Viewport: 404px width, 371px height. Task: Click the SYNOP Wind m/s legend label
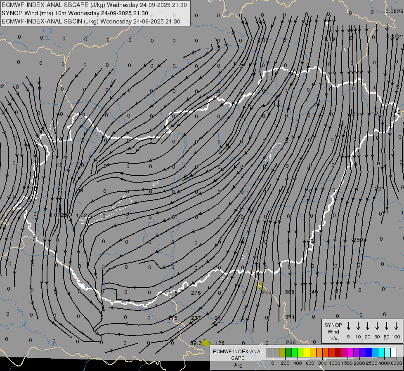(333, 331)
